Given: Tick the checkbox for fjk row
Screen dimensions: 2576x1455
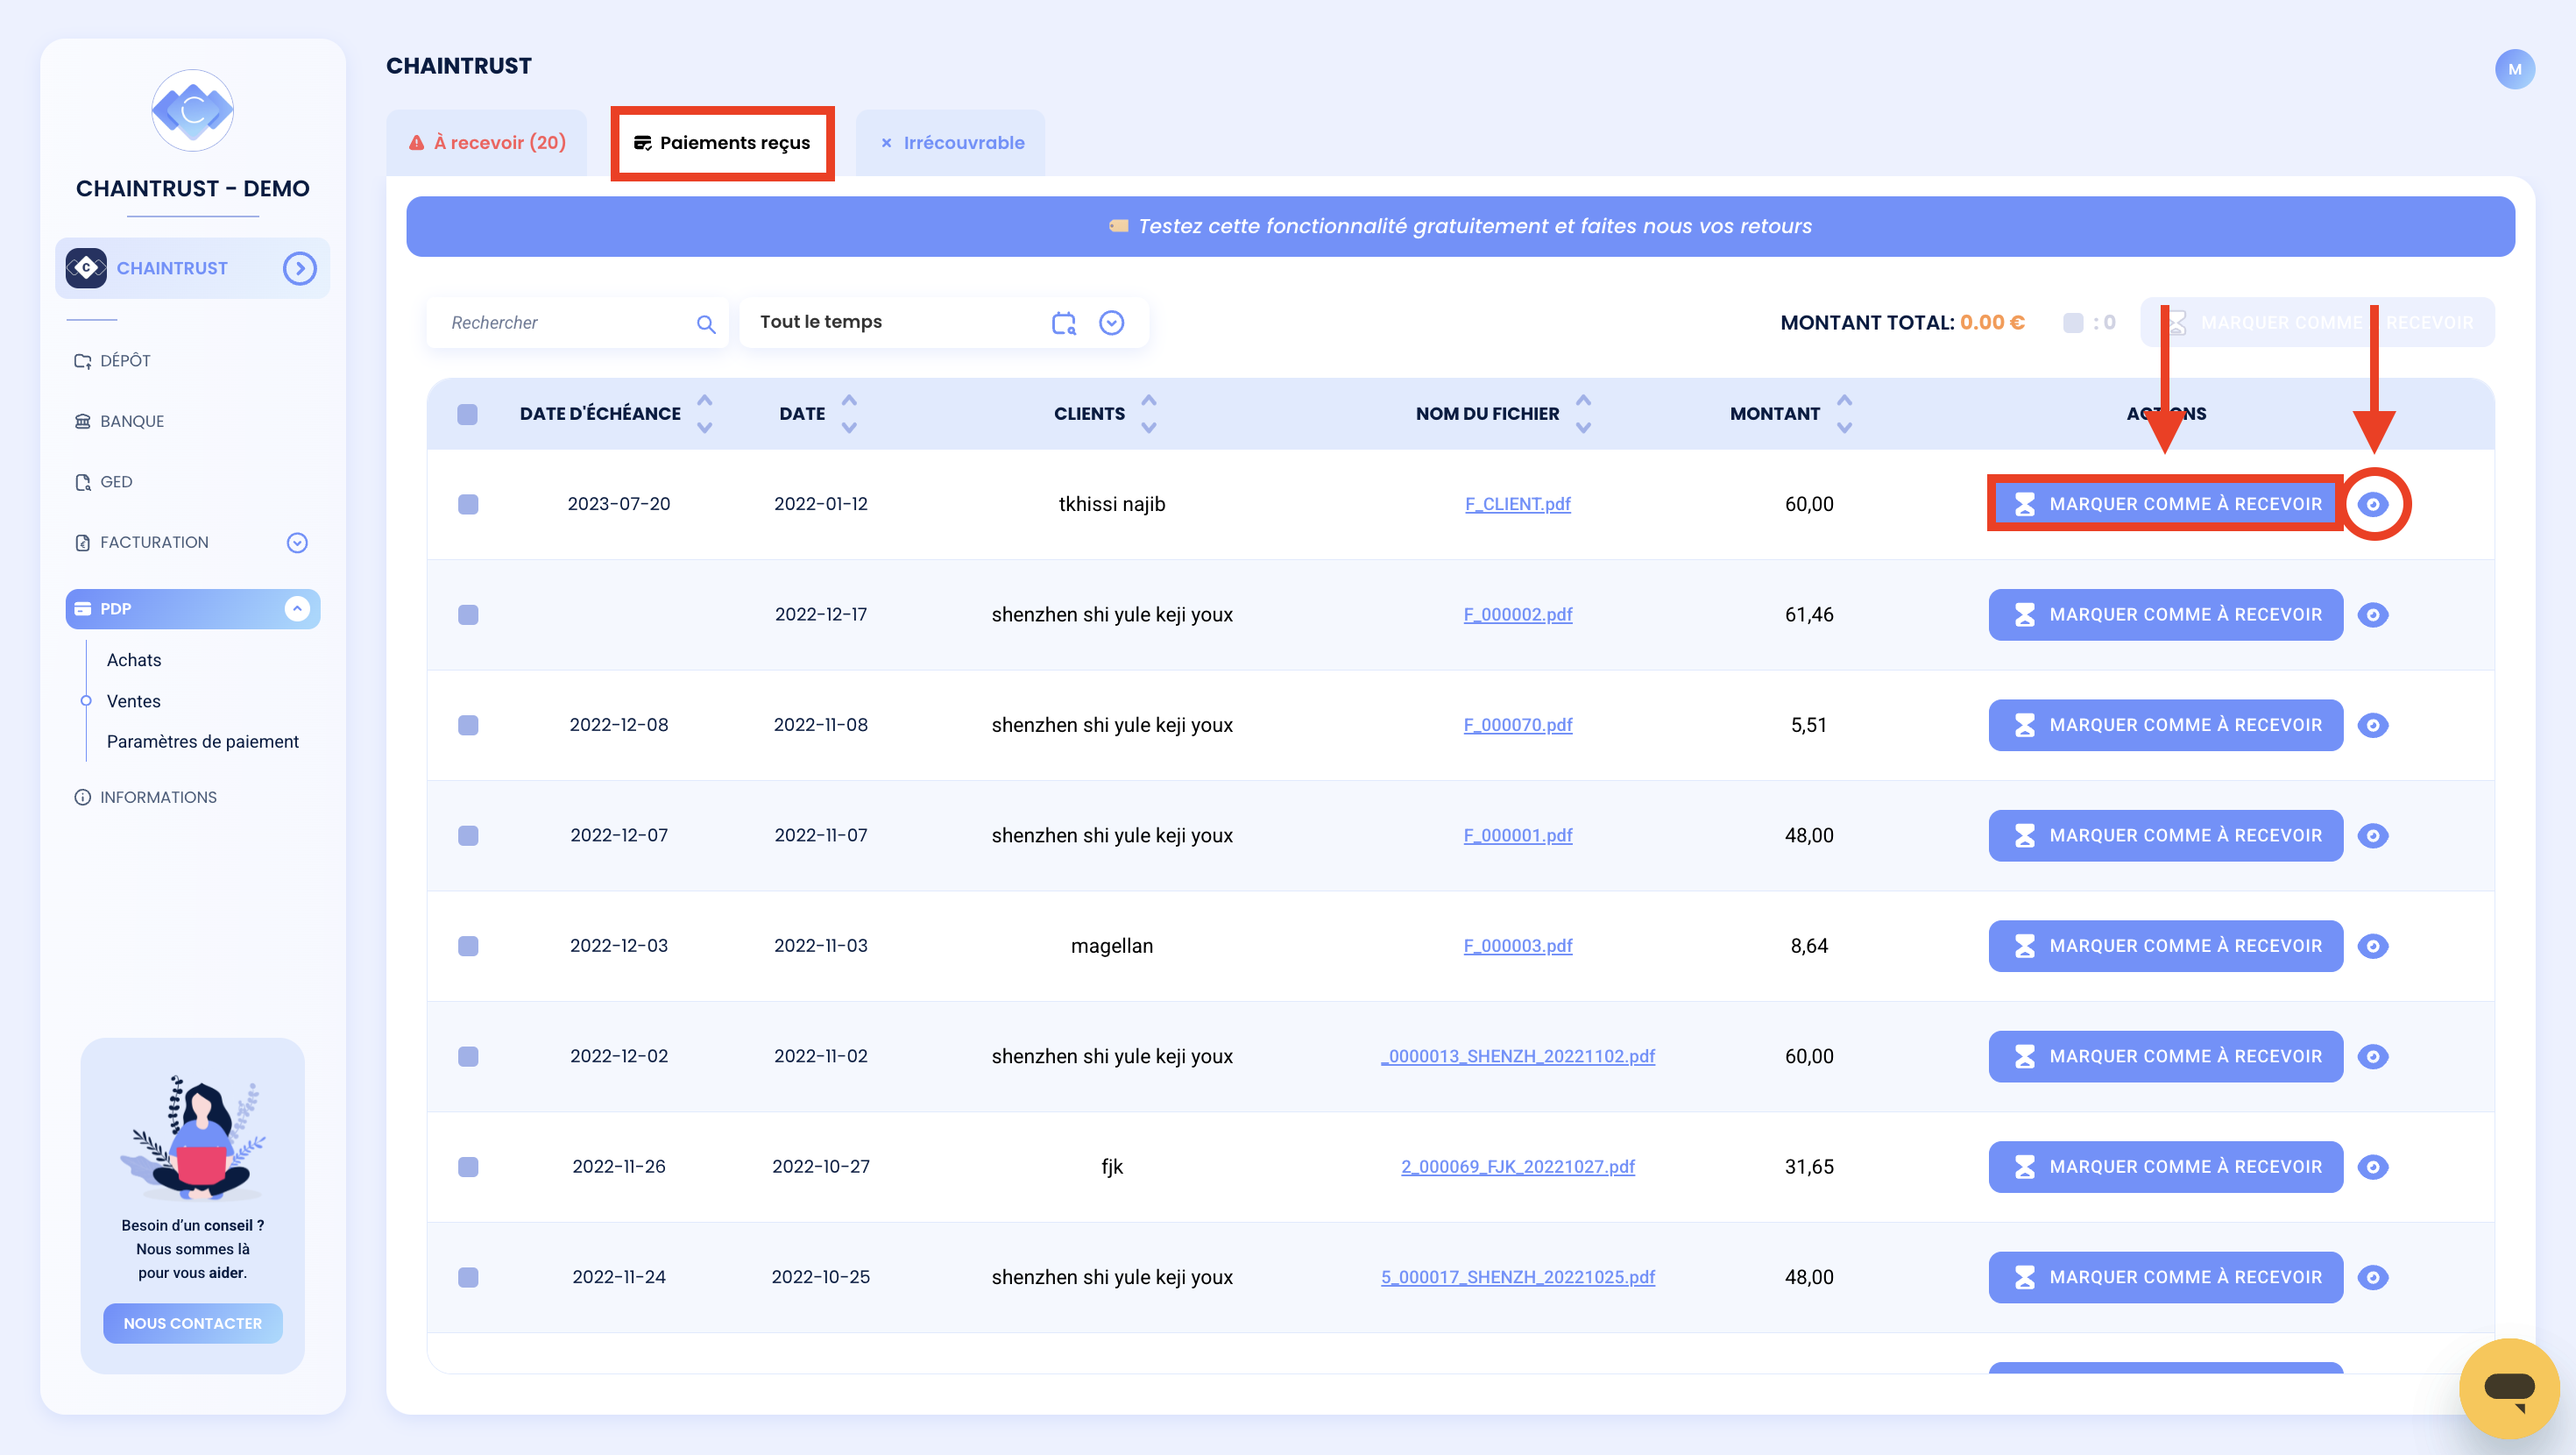Looking at the screenshot, I should point(467,1167).
